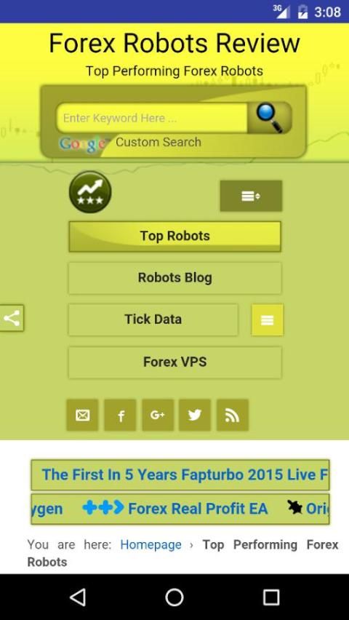Open the Forex Real Profit EA link
349x620 pixels.
(198, 509)
